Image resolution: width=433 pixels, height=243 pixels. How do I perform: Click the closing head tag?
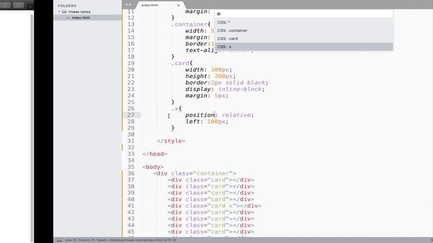pyautogui.click(x=155, y=154)
